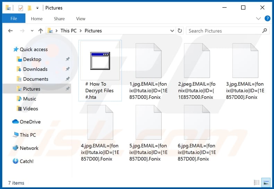The image size is (274, 189).
Task: Switch to Details view in status bar
Action: pyautogui.click(x=257, y=183)
